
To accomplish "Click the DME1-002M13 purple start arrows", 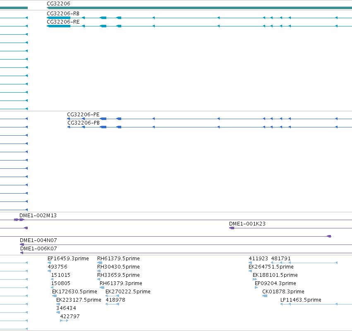I will click(19, 220).
